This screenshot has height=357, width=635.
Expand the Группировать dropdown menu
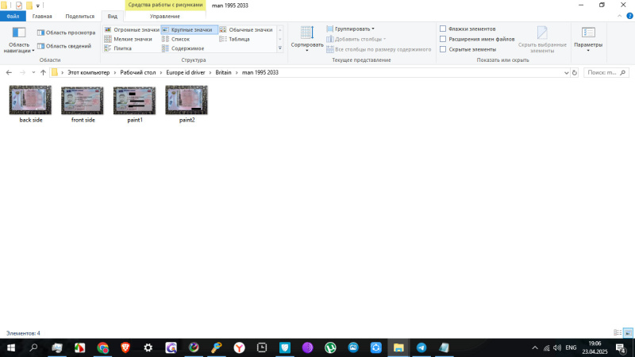[x=354, y=29]
